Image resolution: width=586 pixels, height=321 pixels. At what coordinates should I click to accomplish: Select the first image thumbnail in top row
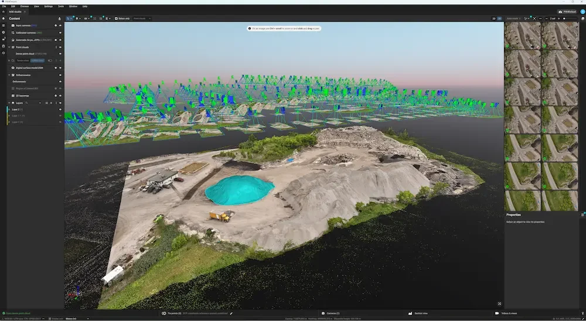point(523,36)
